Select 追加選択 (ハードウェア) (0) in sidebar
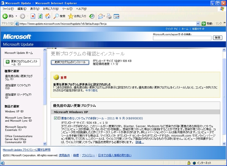 (18, 96)
